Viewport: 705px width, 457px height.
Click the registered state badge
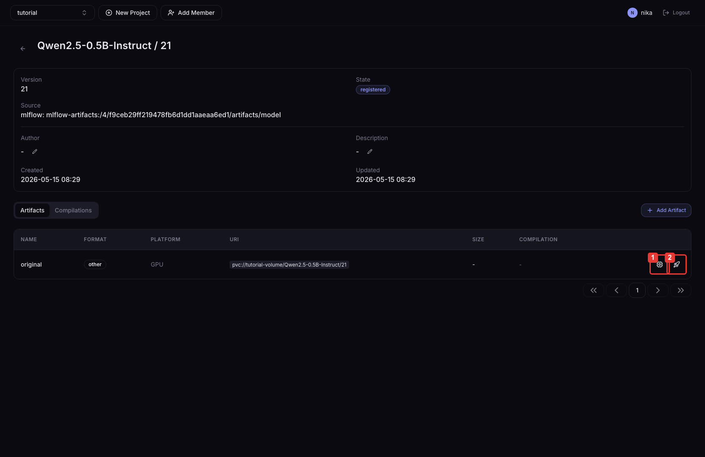pos(373,90)
